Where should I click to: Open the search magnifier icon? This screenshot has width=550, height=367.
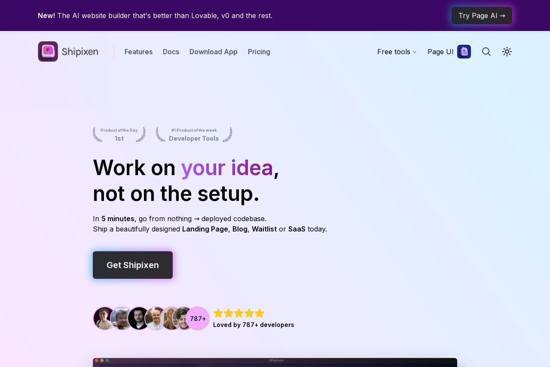click(486, 52)
